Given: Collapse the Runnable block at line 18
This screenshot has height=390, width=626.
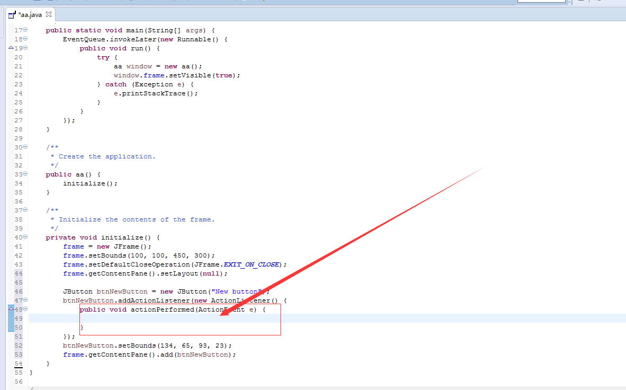Looking at the screenshot, I should tap(25, 39).
